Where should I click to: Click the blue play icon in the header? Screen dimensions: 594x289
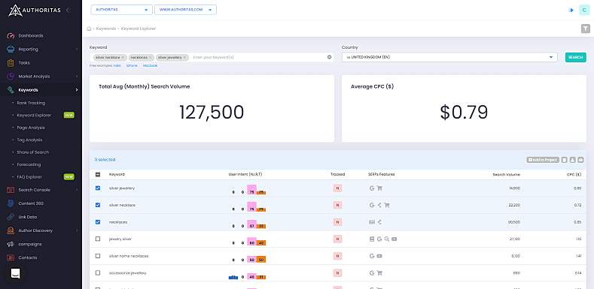(x=571, y=11)
